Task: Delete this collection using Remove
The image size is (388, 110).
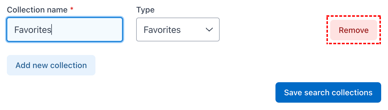Action: [354, 30]
